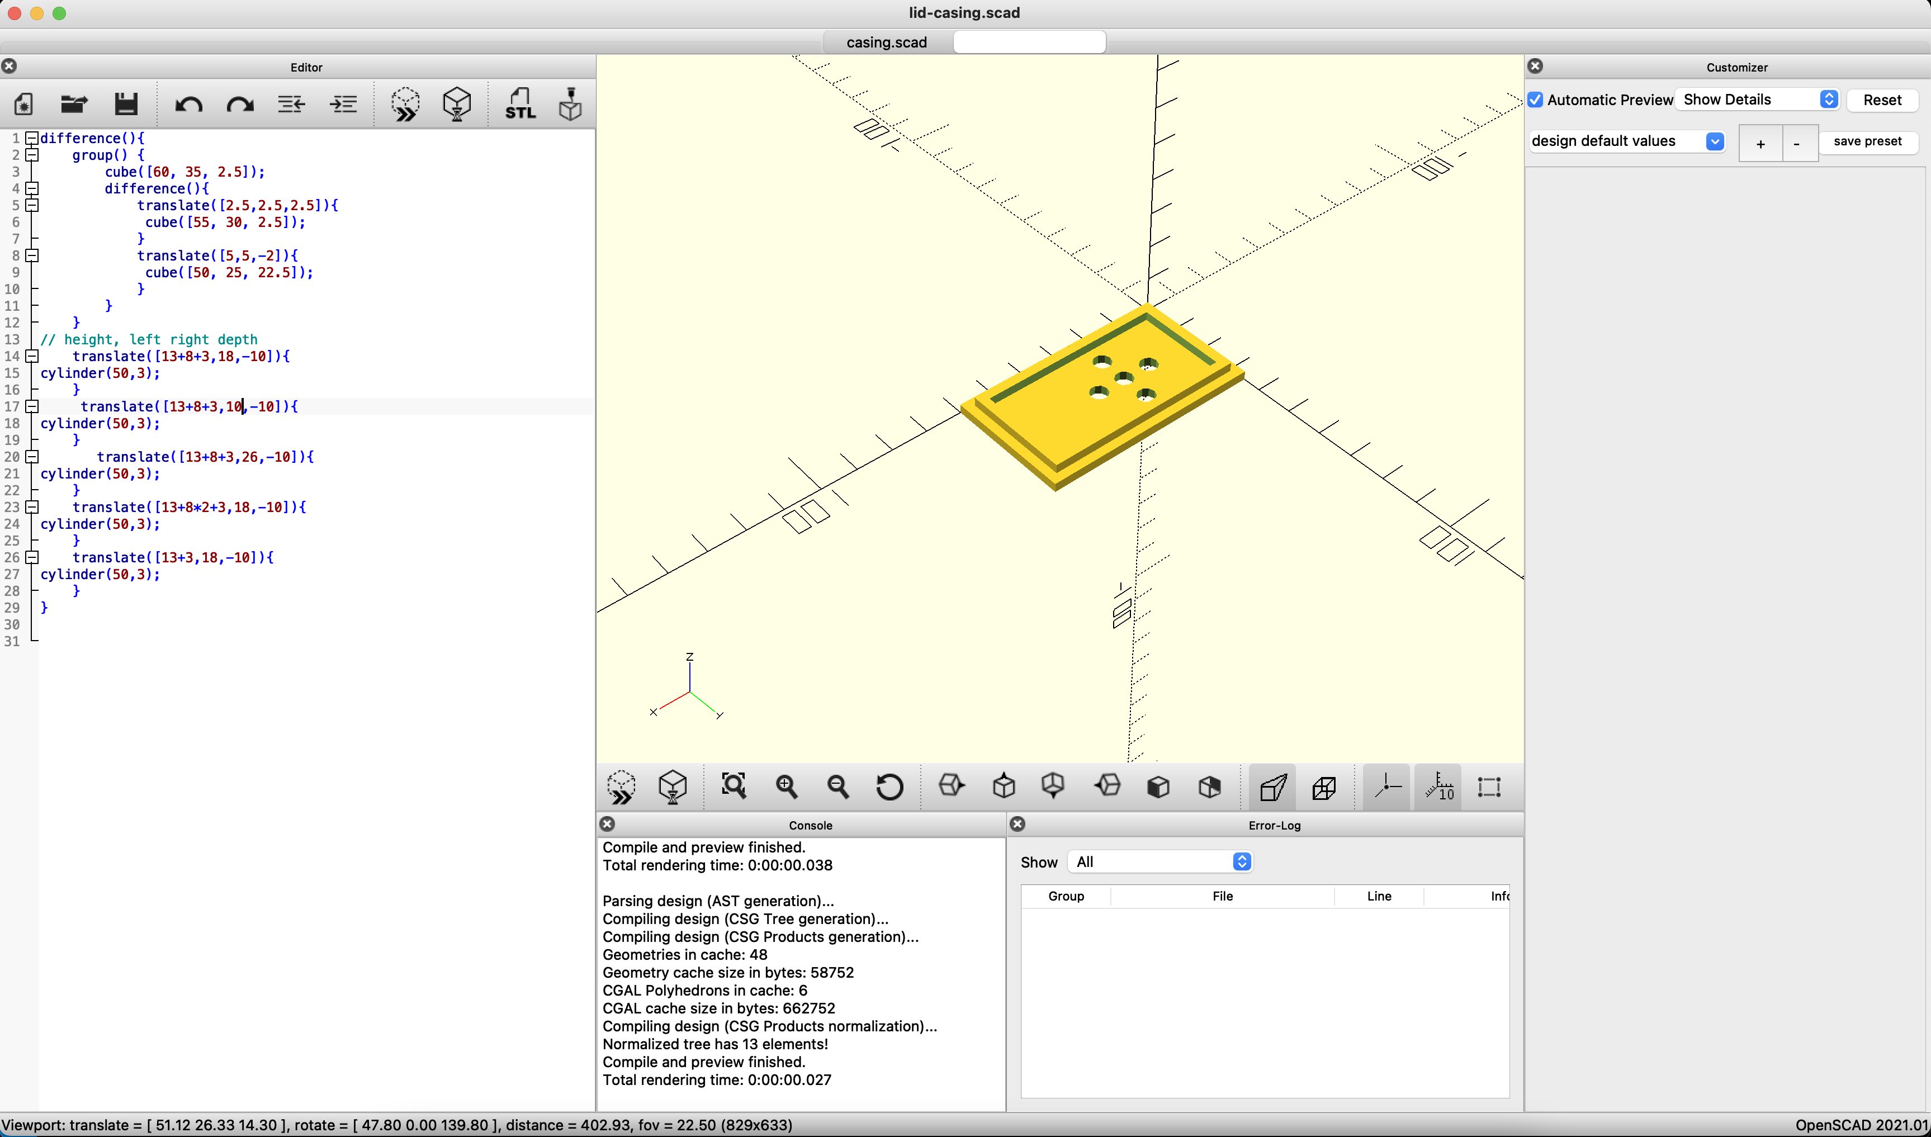Image resolution: width=1931 pixels, height=1137 pixels.
Task: Zoom in on the 3D view
Action: click(787, 787)
